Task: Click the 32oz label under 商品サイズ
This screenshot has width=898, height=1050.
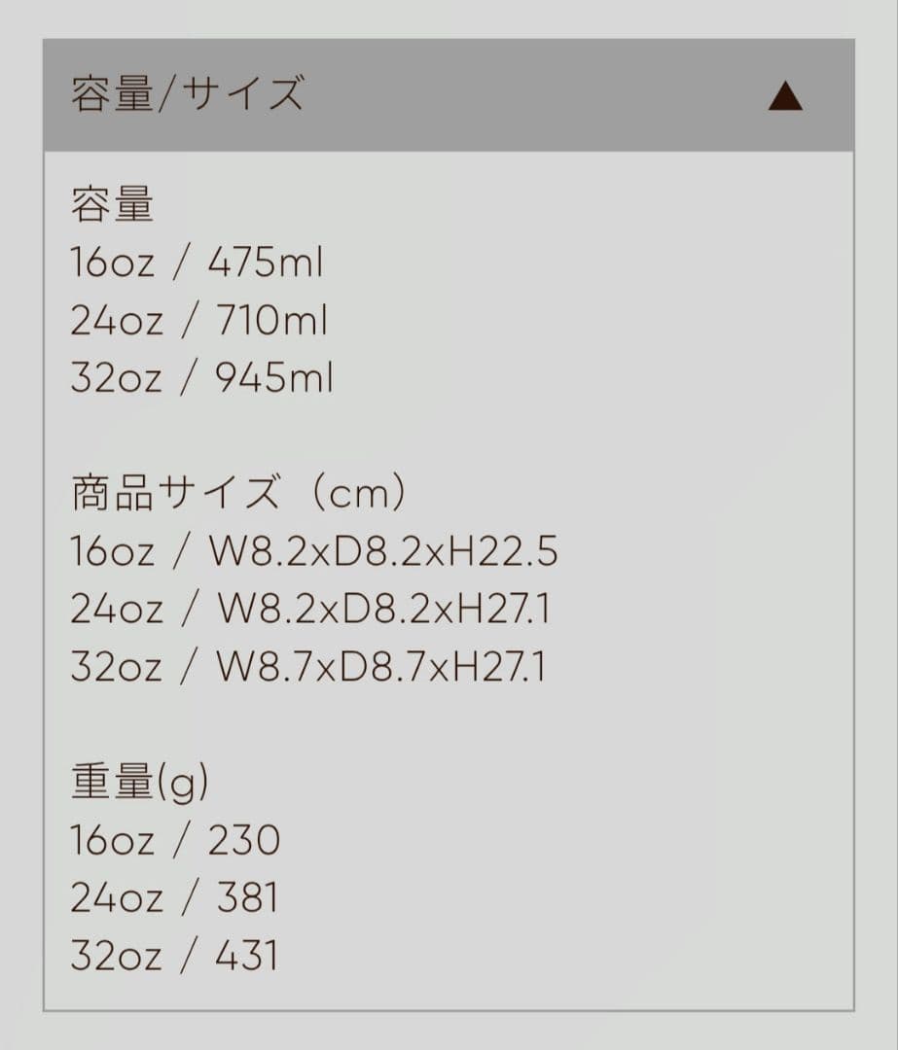Action: (x=116, y=667)
